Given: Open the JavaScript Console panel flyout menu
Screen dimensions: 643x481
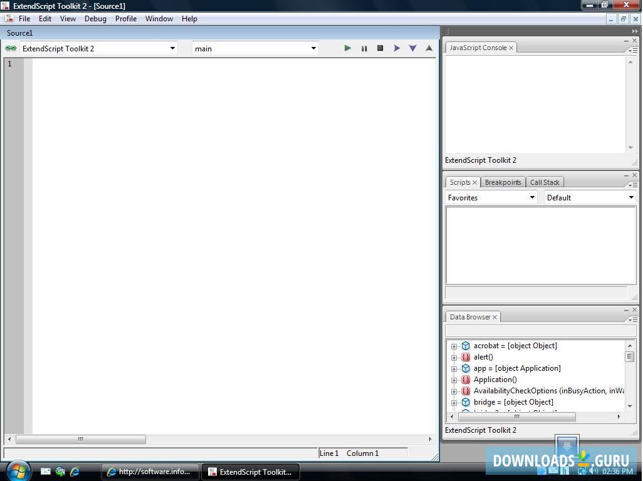Looking at the screenshot, I should 633,50.
